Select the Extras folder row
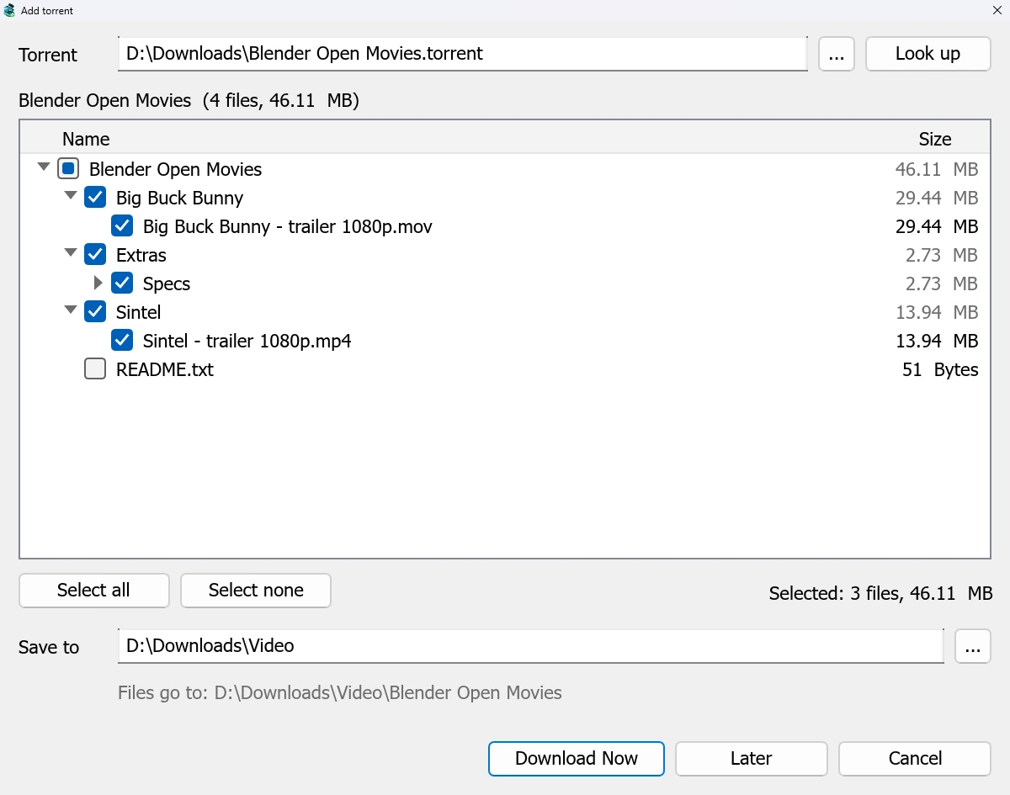The width and height of the screenshot is (1010, 795). 504,255
